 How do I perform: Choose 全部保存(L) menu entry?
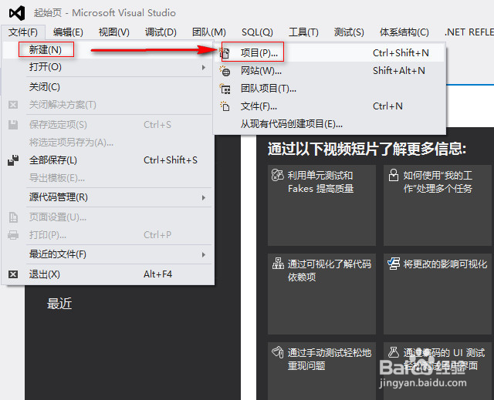pos(108,160)
